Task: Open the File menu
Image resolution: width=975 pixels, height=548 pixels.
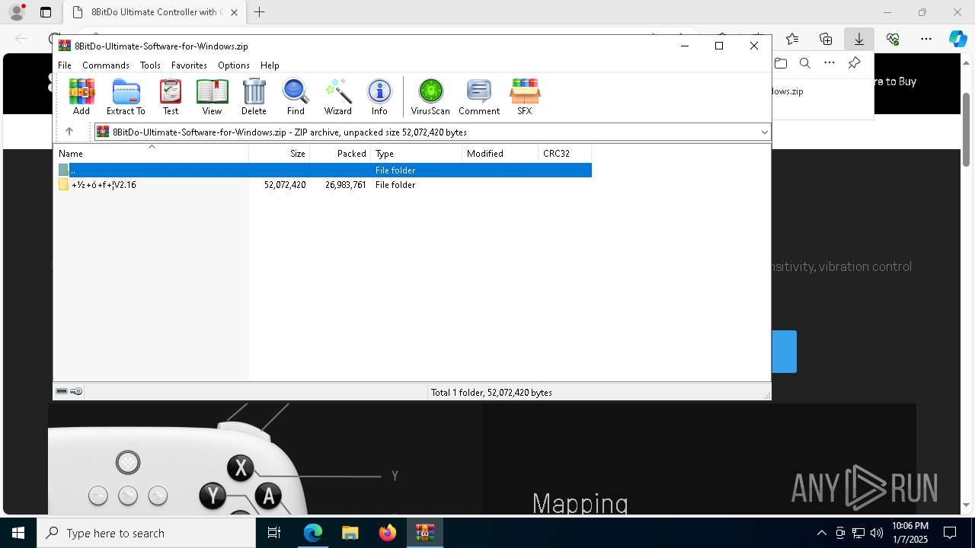Action: [65, 65]
